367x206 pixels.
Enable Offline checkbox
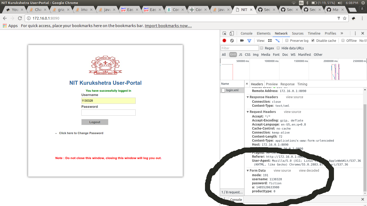[343, 41]
